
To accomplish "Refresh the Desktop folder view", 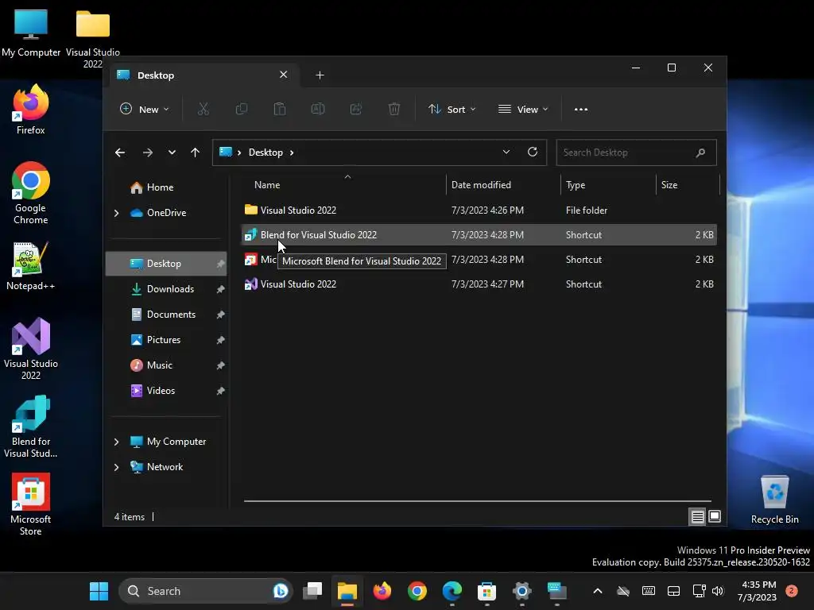I will 532,152.
